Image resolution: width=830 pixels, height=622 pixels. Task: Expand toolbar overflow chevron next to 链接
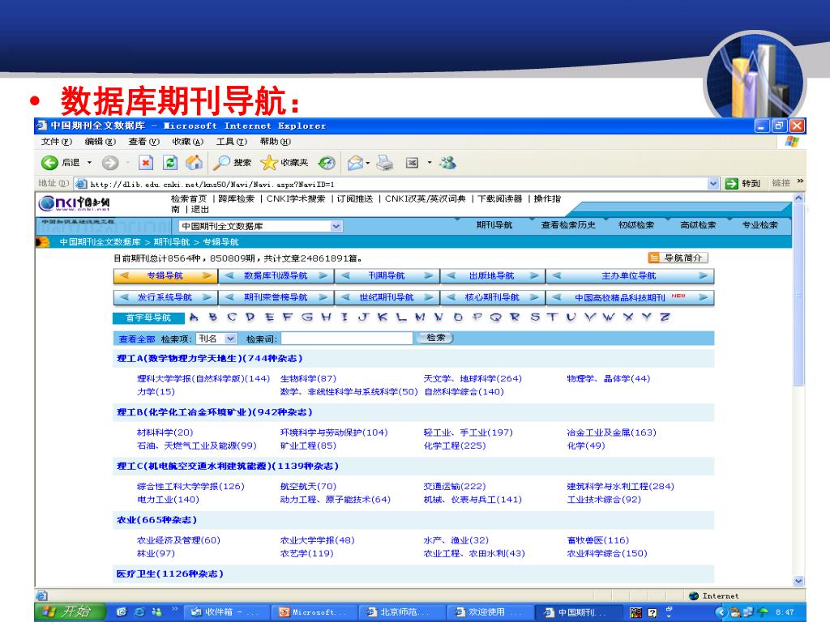[800, 181]
